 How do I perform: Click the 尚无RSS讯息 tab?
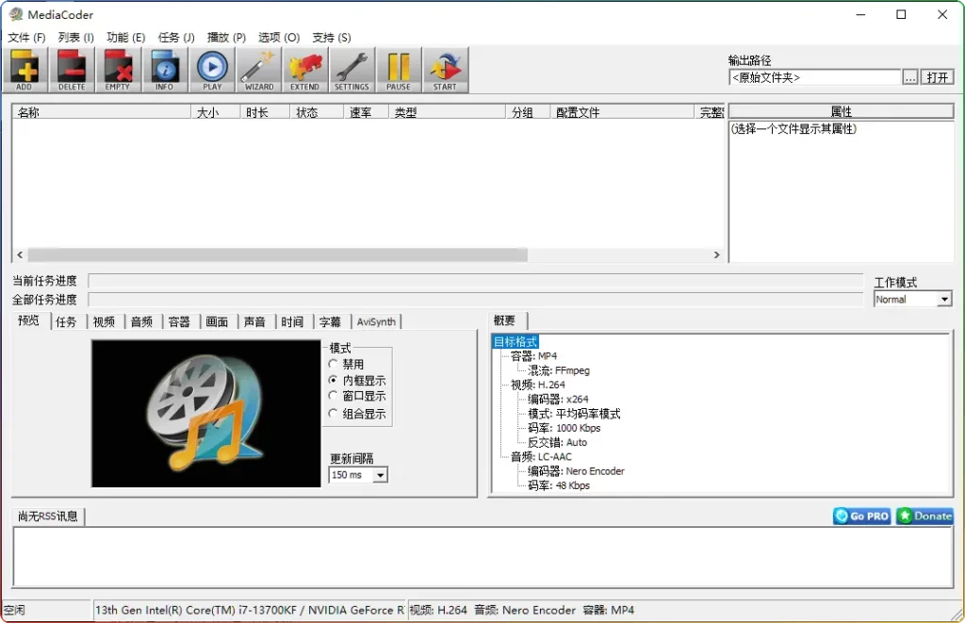(48, 516)
